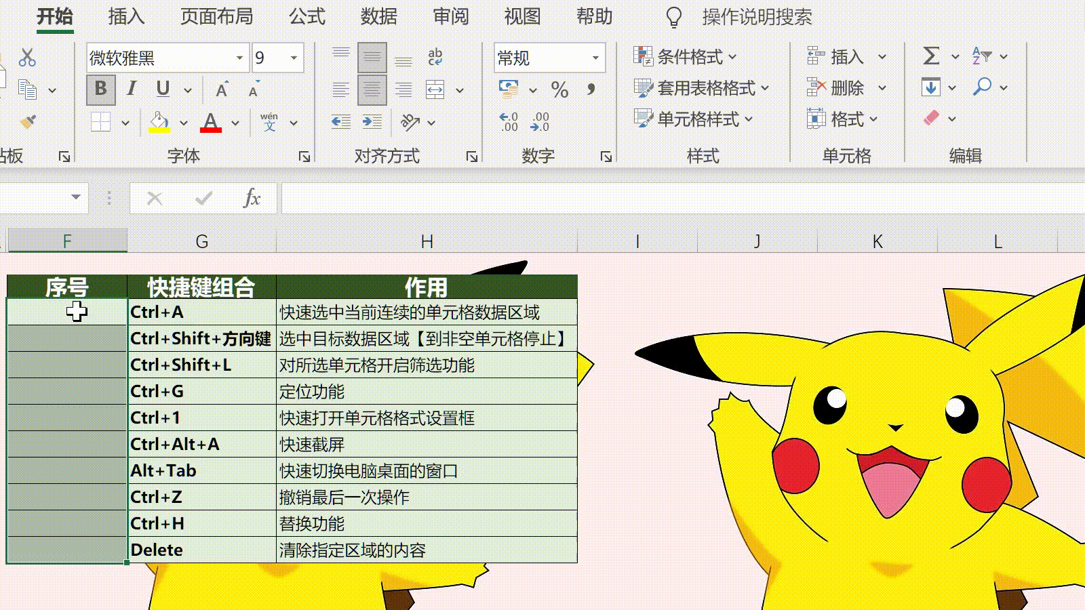Image resolution: width=1085 pixels, height=610 pixels.
Task: Center text horizontally
Action: pos(372,89)
